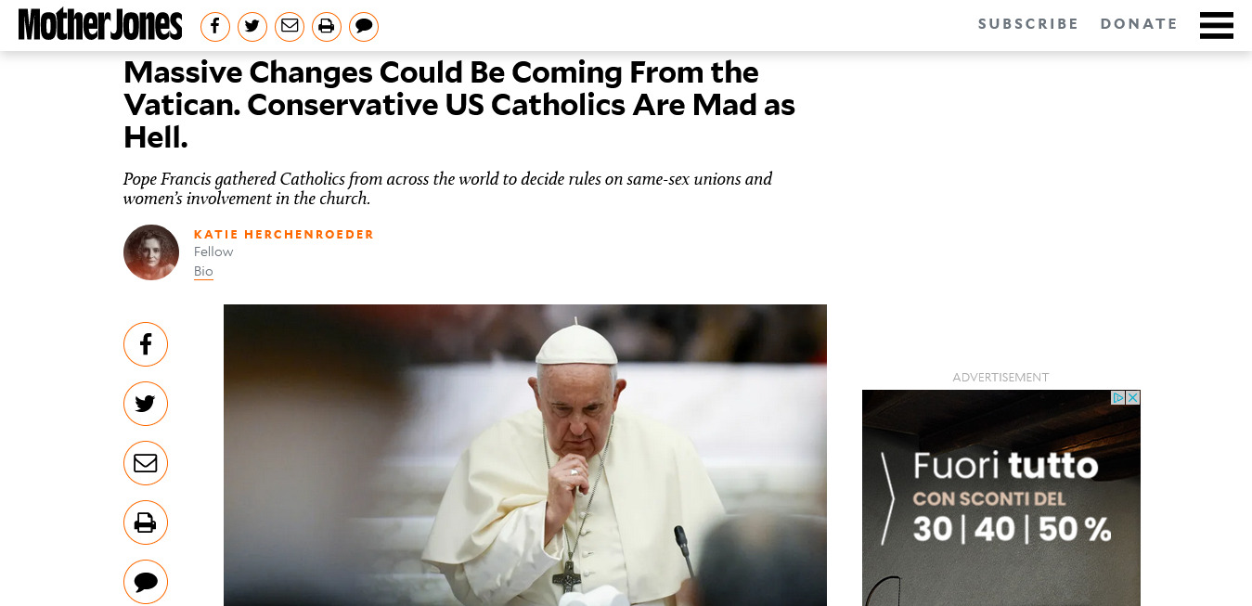Viewport: 1252px width, 606px height.
Task: Click the author's profile photo
Action: (x=151, y=252)
